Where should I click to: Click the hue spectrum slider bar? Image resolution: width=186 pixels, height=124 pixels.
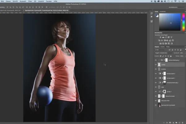coord(184,22)
